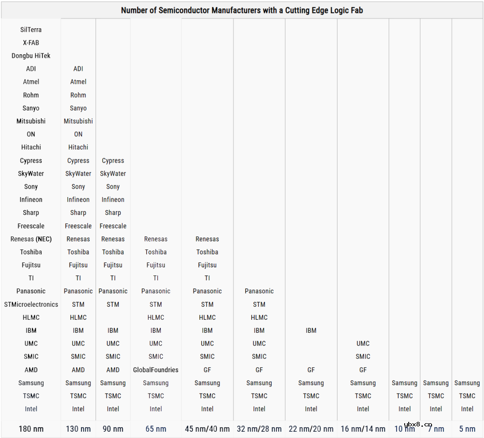Viewport: 484px width, 438px height.
Task: Select the 5 nm column label
Action: (x=467, y=429)
